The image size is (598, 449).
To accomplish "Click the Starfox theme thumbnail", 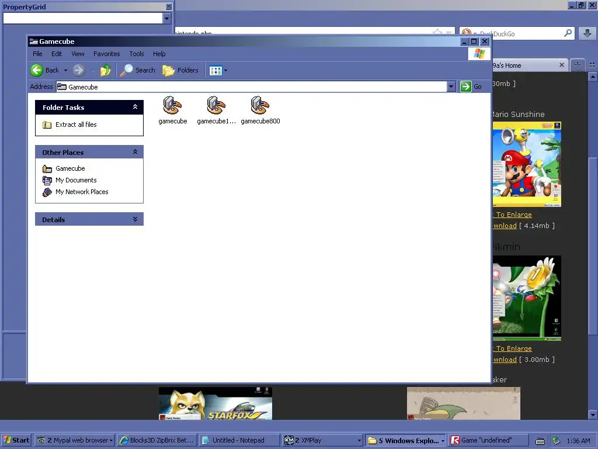I will tap(215, 403).
